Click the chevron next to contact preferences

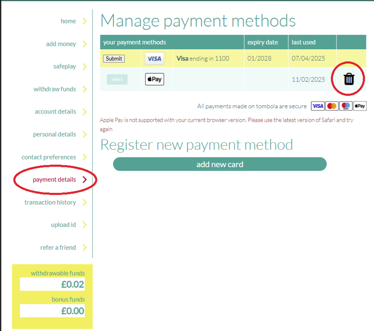pyautogui.click(x=84, y=157)
